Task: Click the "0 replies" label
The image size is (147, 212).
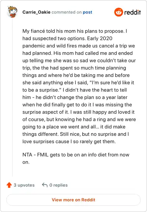Action: click(58, 185)
